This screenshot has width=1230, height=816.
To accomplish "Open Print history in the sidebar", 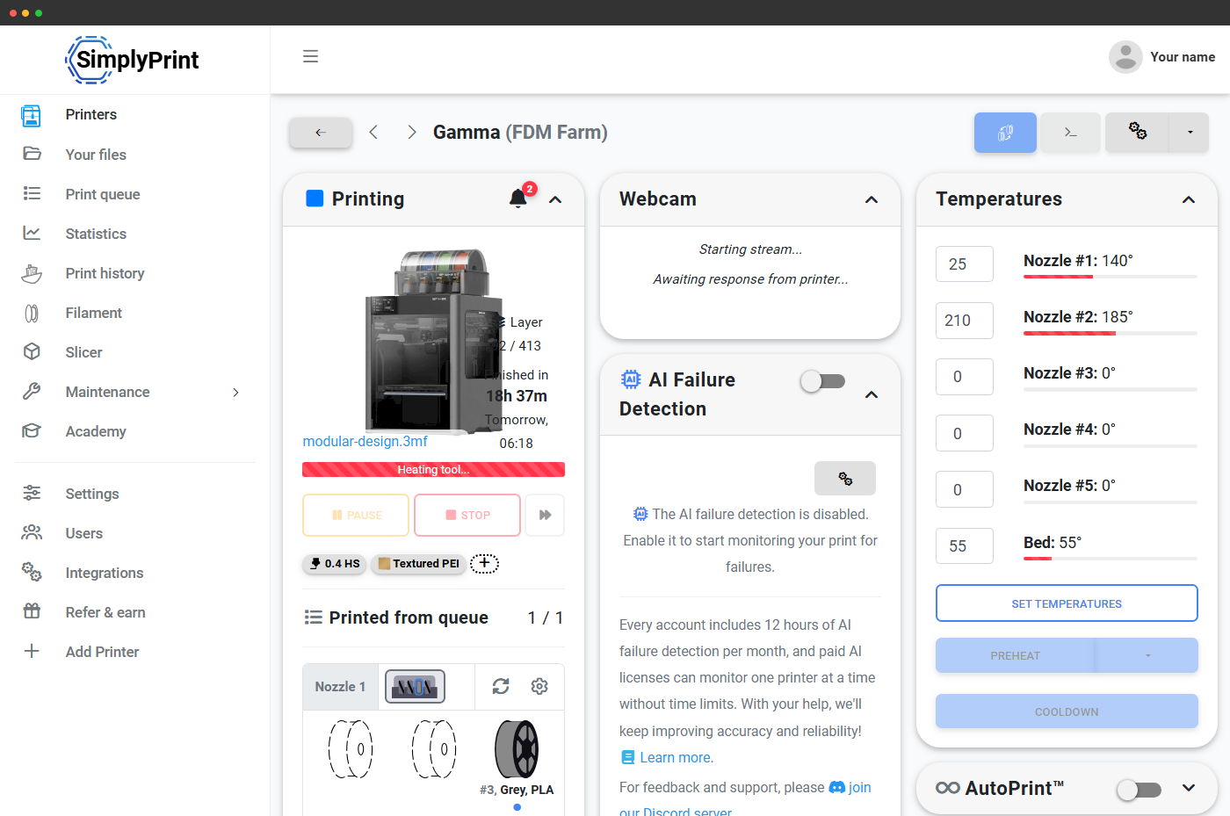I will [x=105, y=273].
